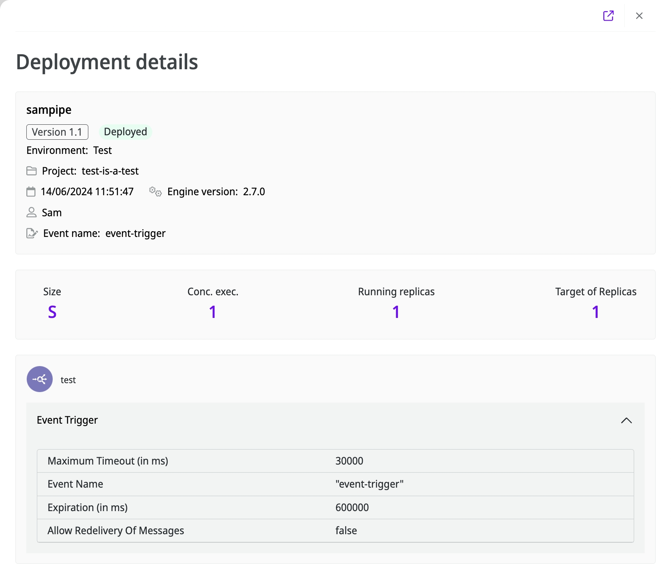
Task: Select the Allow Redelivery Of Messages row
Action: (x=335, y=531)
